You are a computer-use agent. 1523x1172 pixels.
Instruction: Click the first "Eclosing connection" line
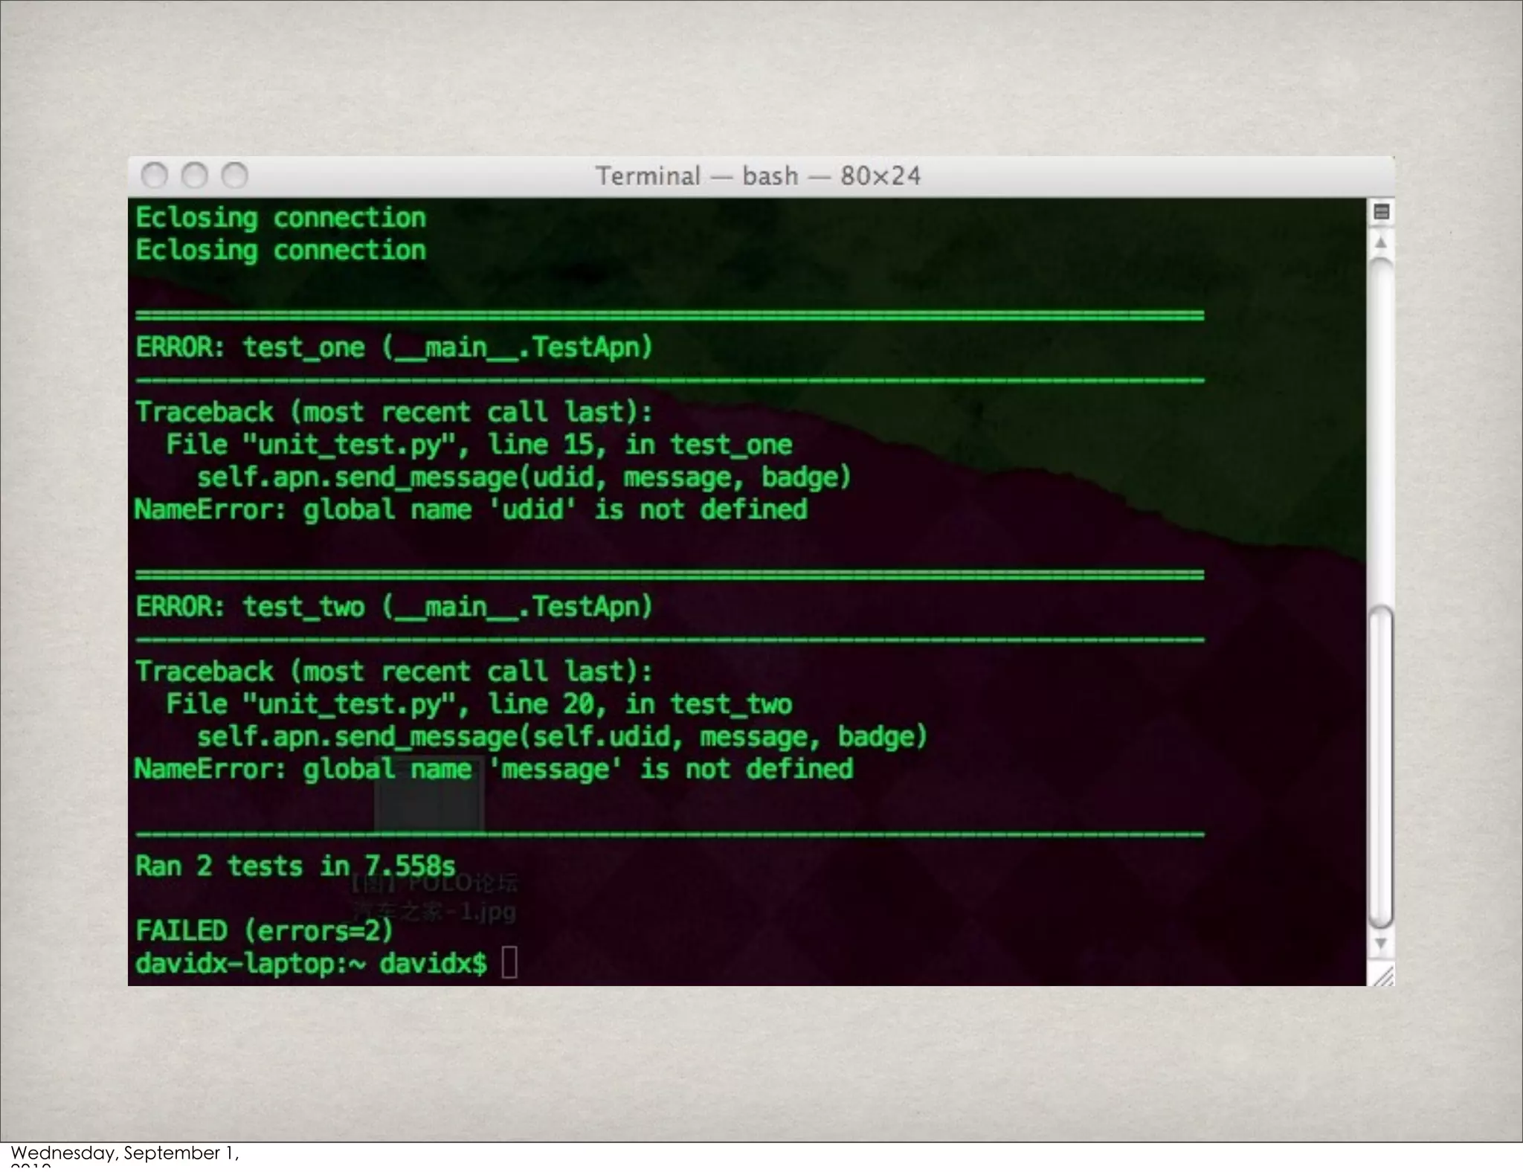coord(280,218)
